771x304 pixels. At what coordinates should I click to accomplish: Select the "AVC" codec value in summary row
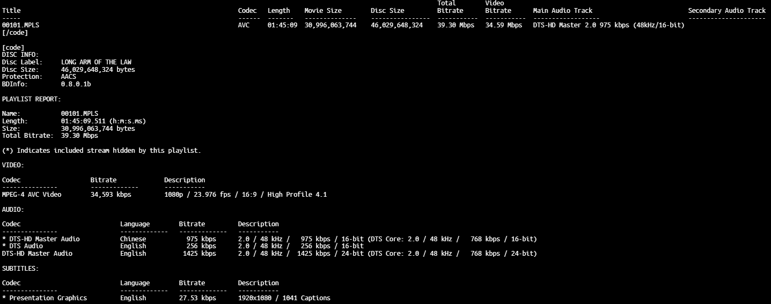pos(244,25)
